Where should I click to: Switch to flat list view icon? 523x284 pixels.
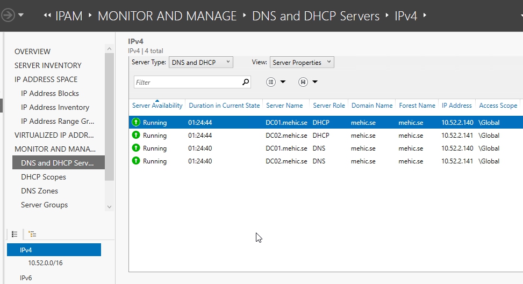pos(15,234)
